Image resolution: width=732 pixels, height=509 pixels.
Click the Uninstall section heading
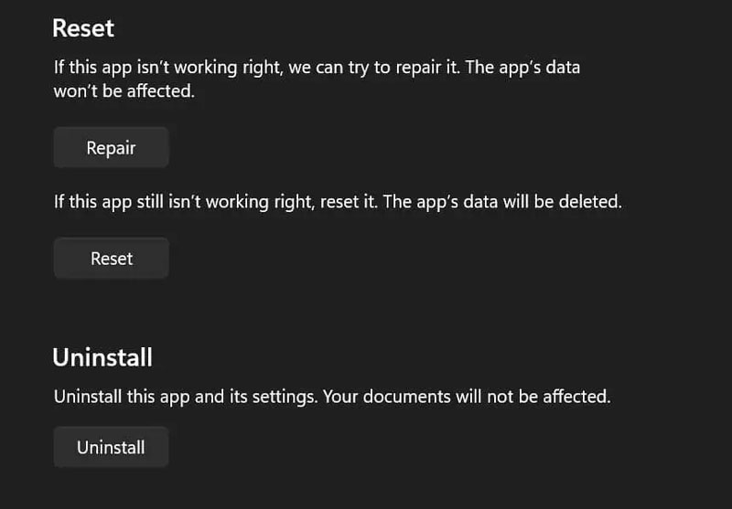102,357
